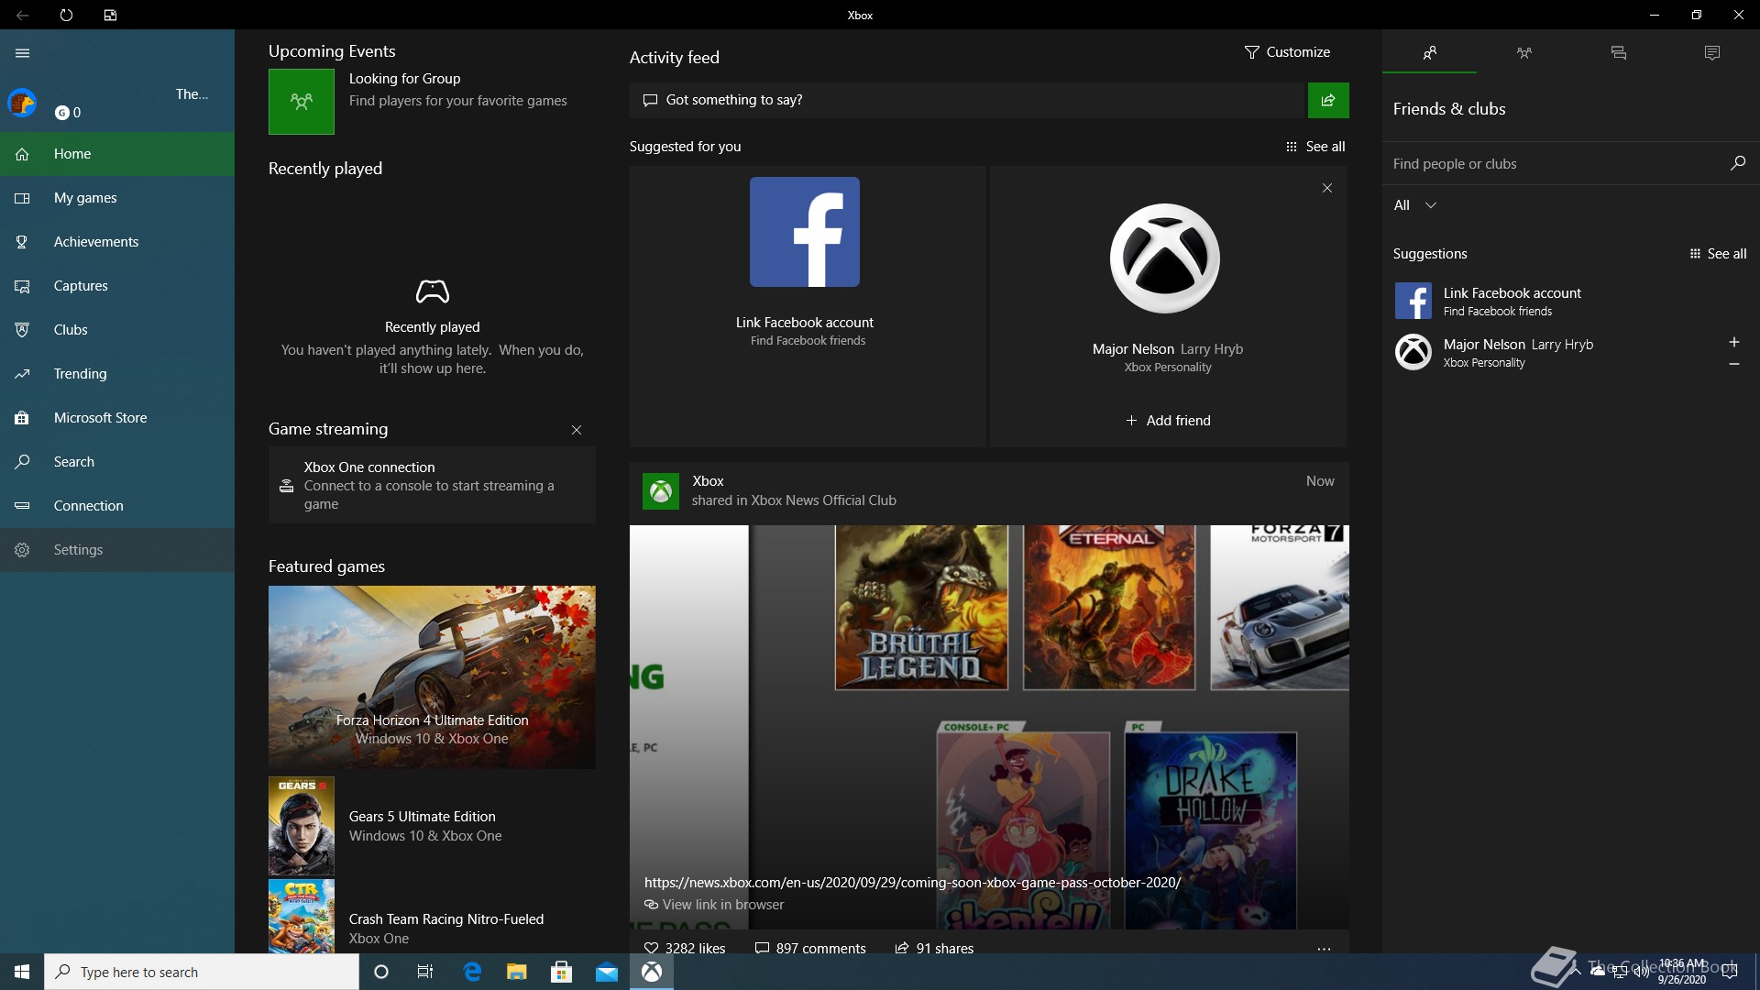The width and height of the screenshot is (1760, 990).
Task: Open Microsoft Store from Windows taskbar
Action: pyautogui.click(x=561, y=972)
